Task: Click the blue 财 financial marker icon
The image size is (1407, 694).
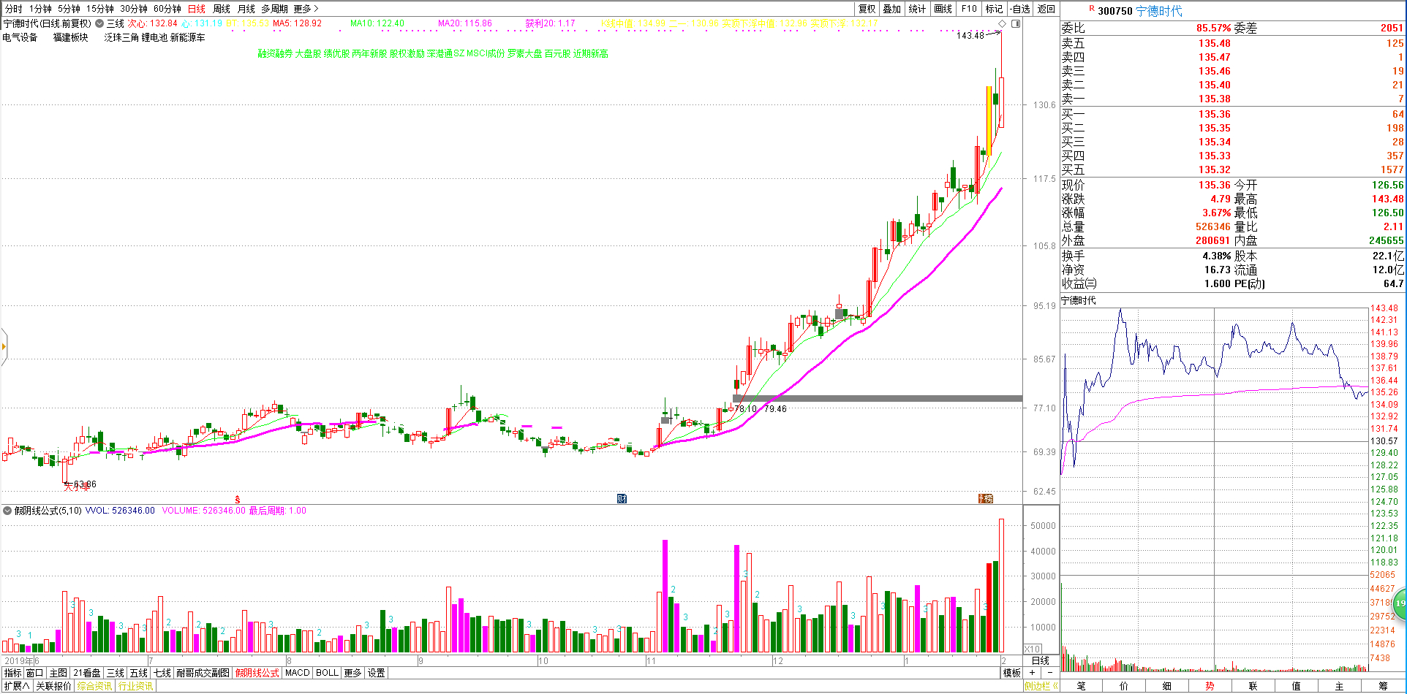Action: (x=622, y=499)
